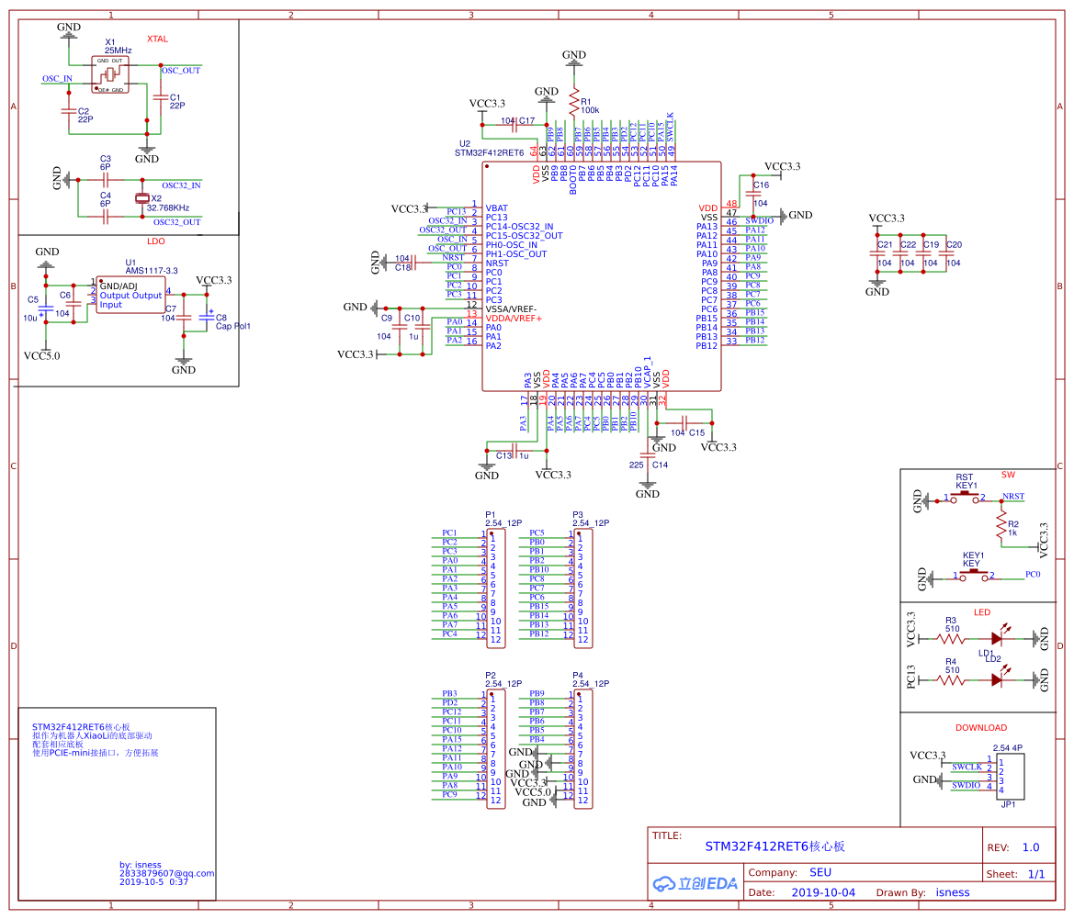
Task: Click the 25MHz value label
Action: coord(118,50)
